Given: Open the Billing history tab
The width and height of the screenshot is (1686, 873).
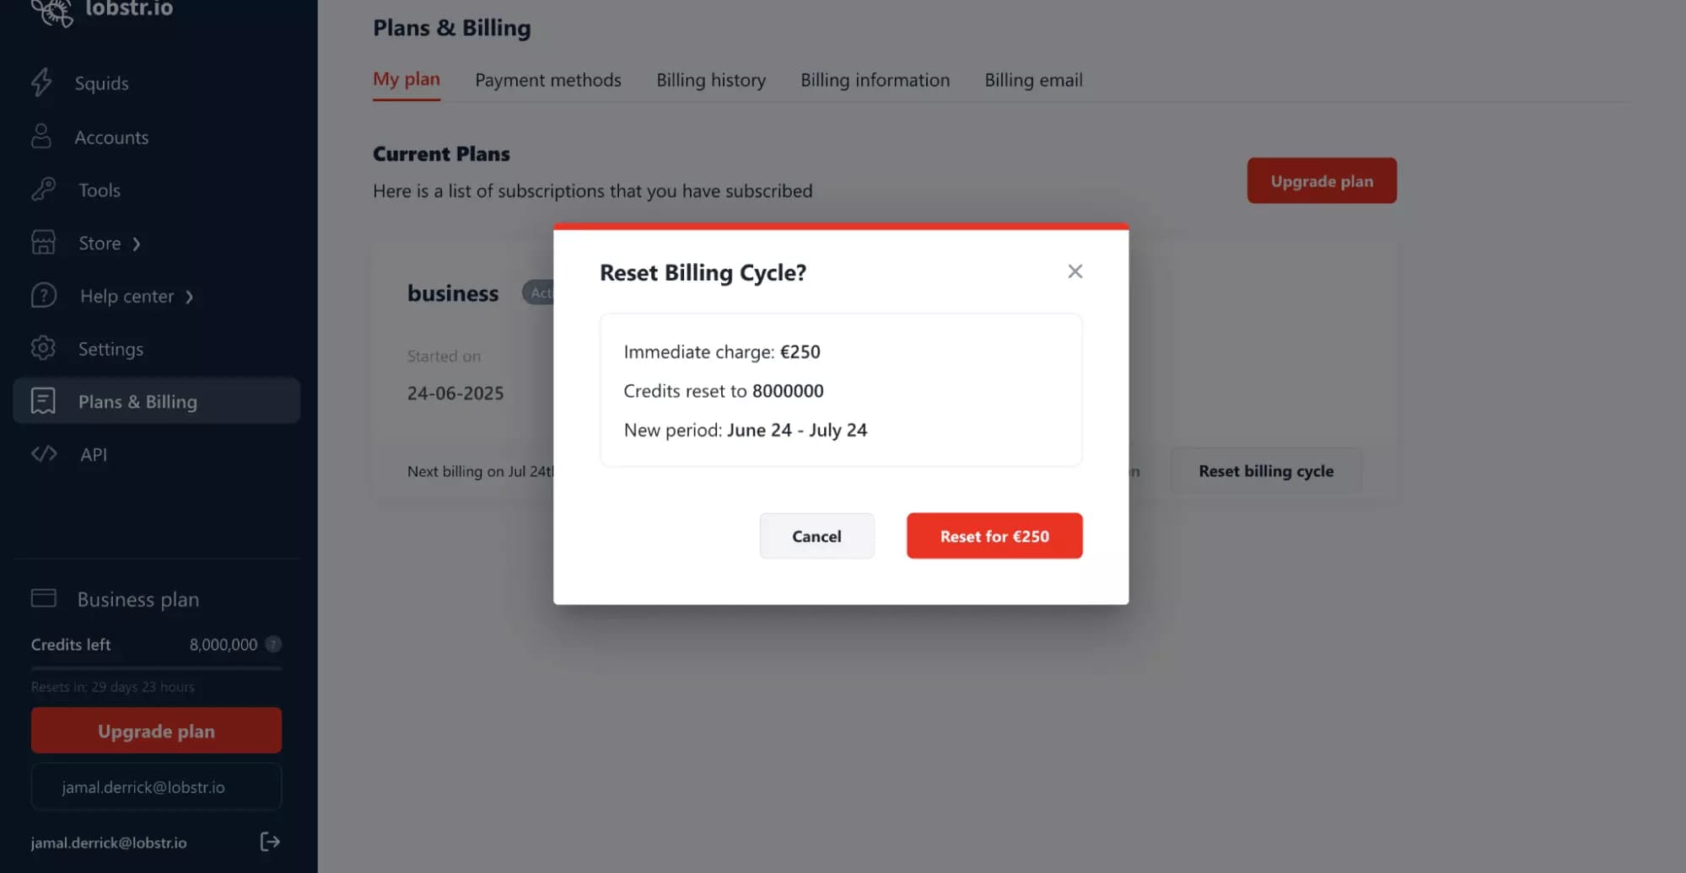Looking at the screenshot, I should click(x=711, y=79).
